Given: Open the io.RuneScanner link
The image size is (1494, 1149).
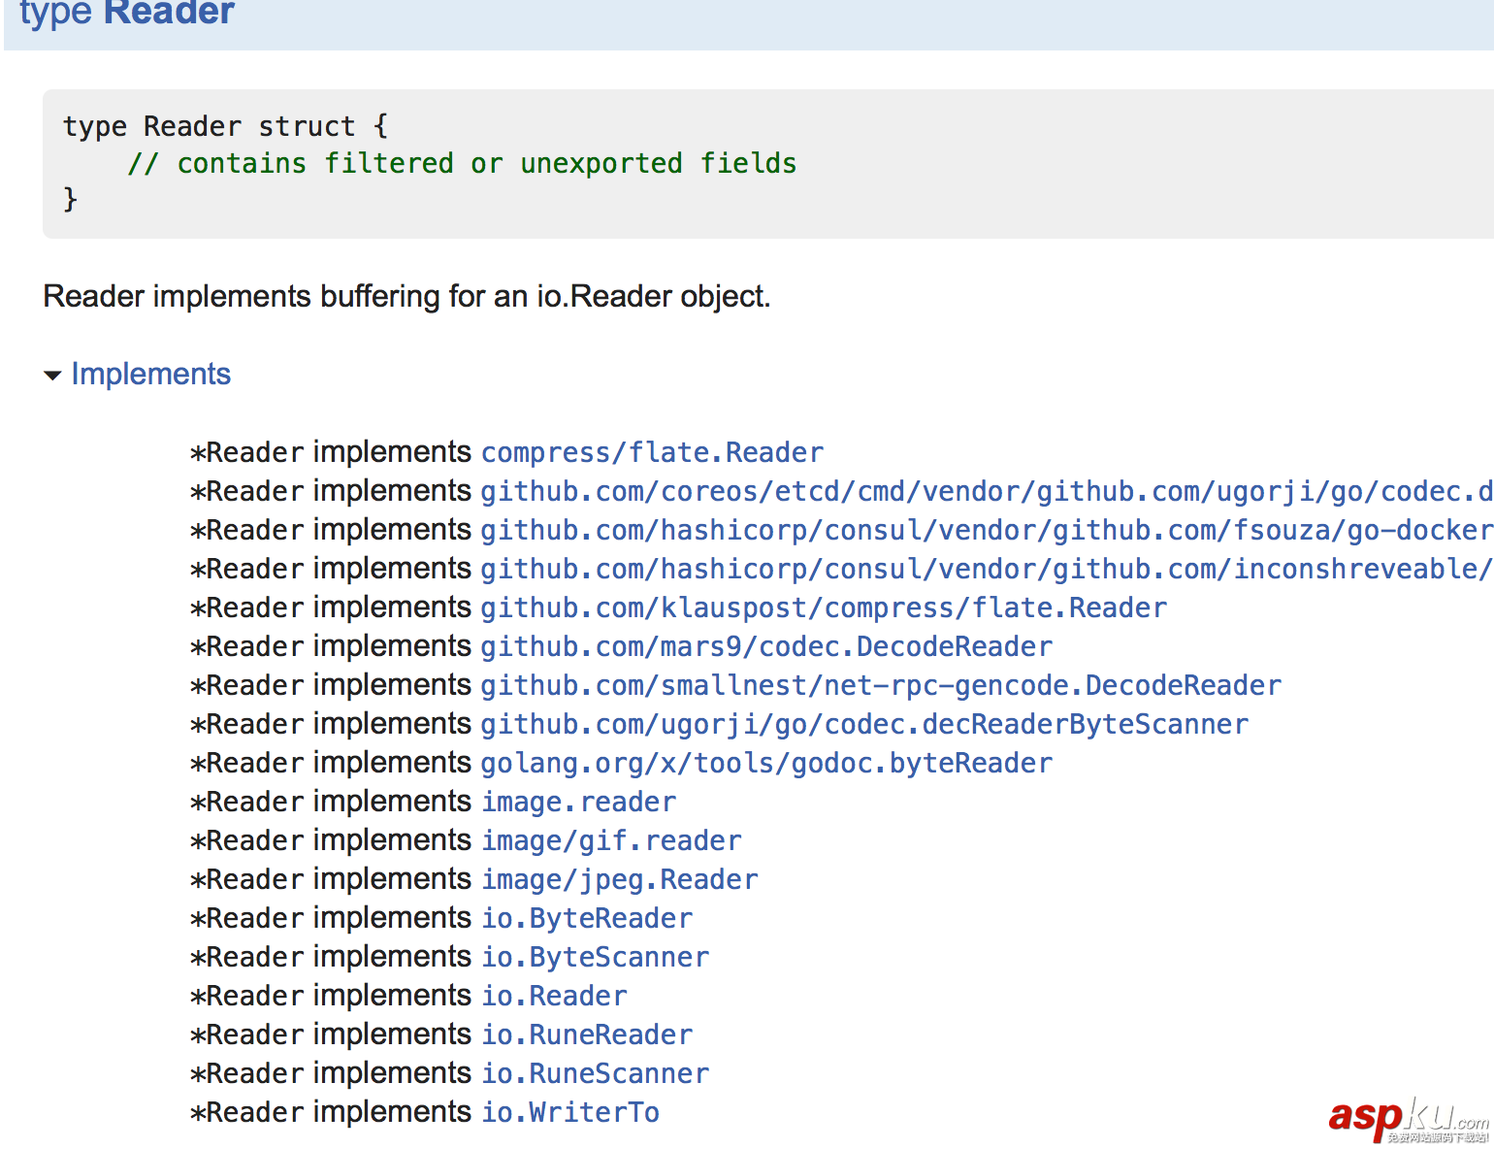Looking at the screenshot, I should coord(595,1074).
